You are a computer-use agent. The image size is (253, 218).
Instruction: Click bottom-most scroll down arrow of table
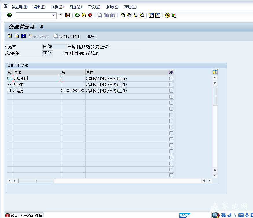pyautogui.click(x=215, y=175)
